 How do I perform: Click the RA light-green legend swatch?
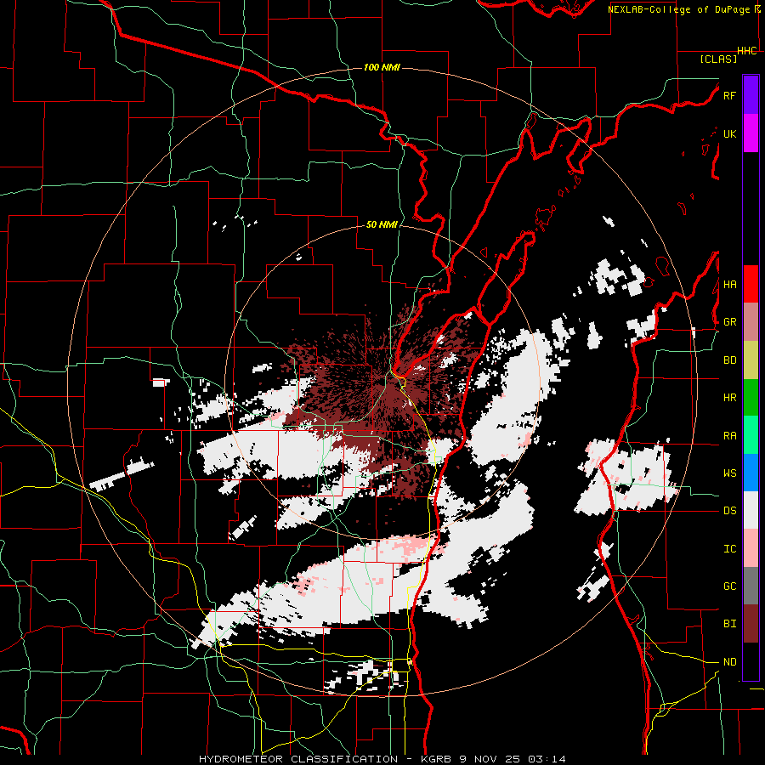tap(751, 435)
